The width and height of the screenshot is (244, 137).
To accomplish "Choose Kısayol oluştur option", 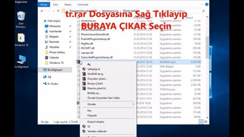I will pos(96,122).
